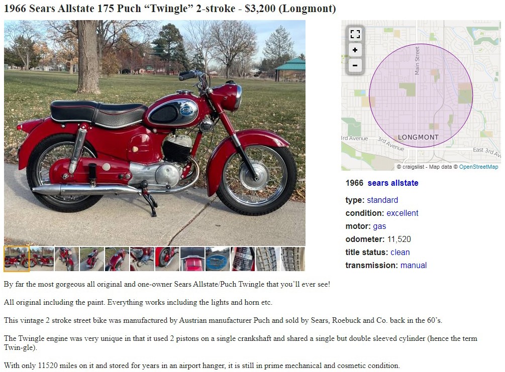Open the 'sears allstate' make link
Image resolution: width=505 pixels, height=372 pixels.
[x=393, y=183]
